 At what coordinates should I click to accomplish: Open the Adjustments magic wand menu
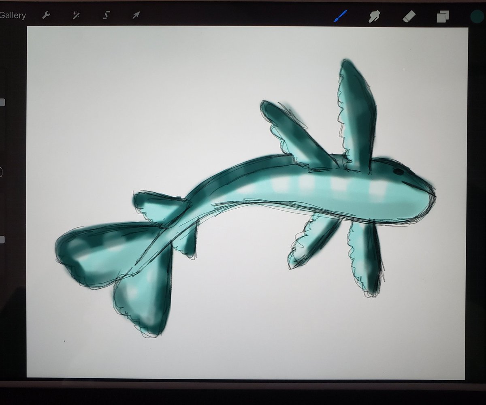76,15
